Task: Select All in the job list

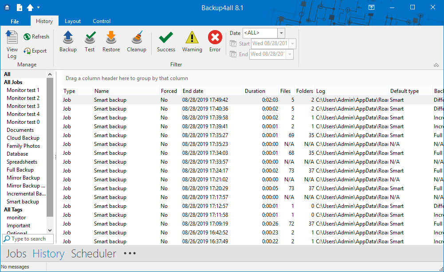Action: [x=24, y=74]
